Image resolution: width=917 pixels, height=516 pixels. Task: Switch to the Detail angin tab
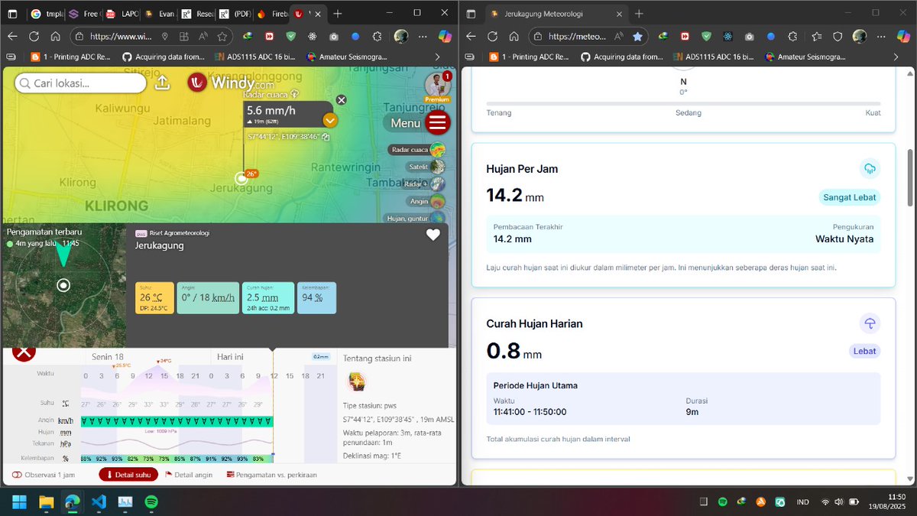coord(189,475)
